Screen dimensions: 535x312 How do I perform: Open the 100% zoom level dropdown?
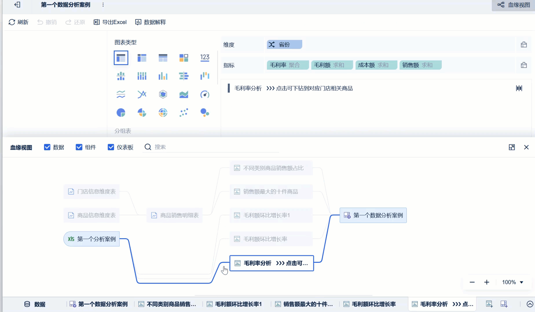[513, 282]
